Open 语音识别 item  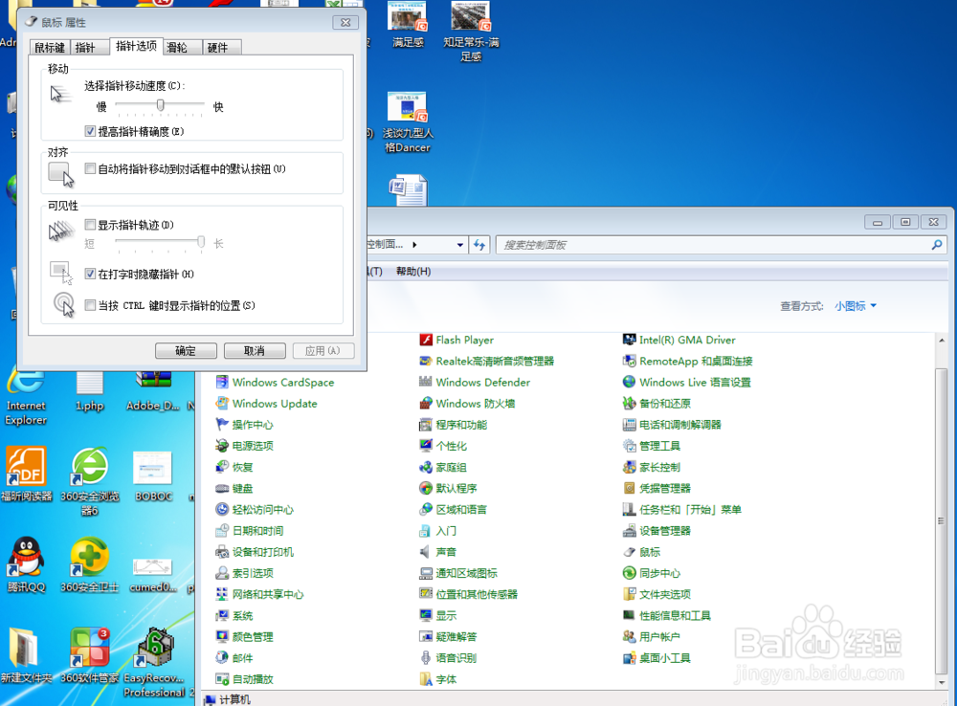448,658
